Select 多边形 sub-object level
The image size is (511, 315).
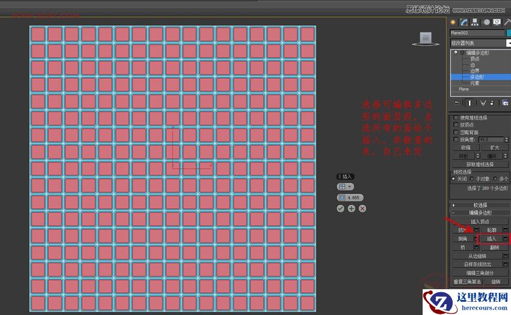tap(477, 77)
